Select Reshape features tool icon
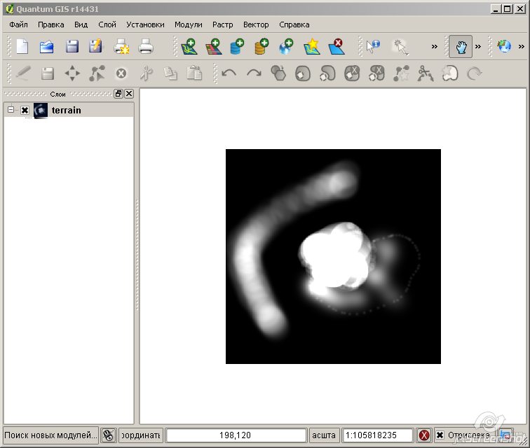 (x=401, y=73)
